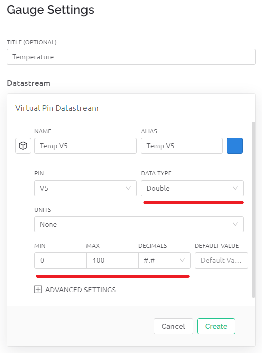Viewport: 262px width, 353px height.
Task: Click the datastream cube icon button
Action: coord(23,146)
